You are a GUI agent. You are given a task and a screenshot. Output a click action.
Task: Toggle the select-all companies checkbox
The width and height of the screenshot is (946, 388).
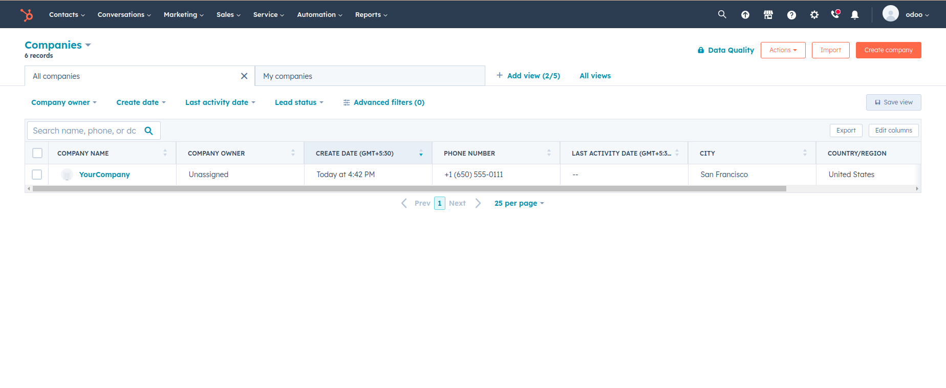pos(37,153)
